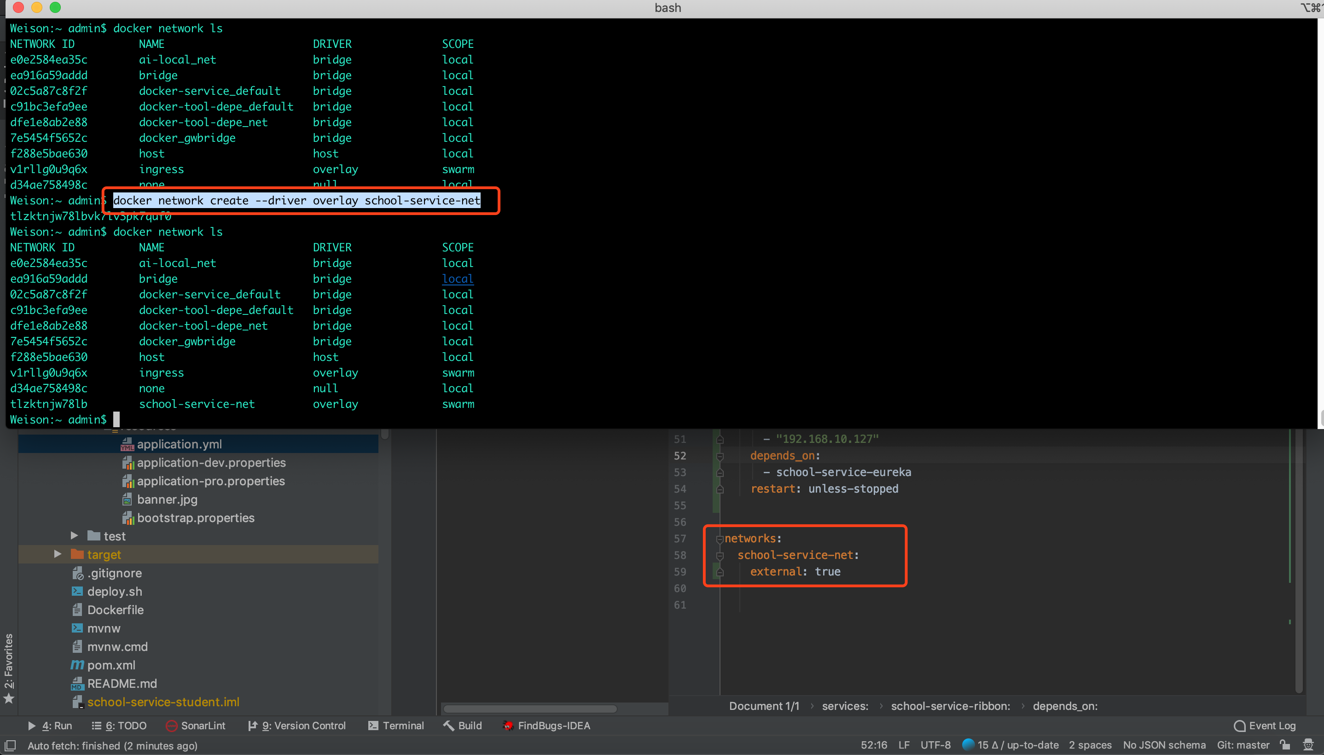Image resolution: width=1324 pixels, height=755 pixels.
Task: Open the Run tool window
Action: pos(49,726)
